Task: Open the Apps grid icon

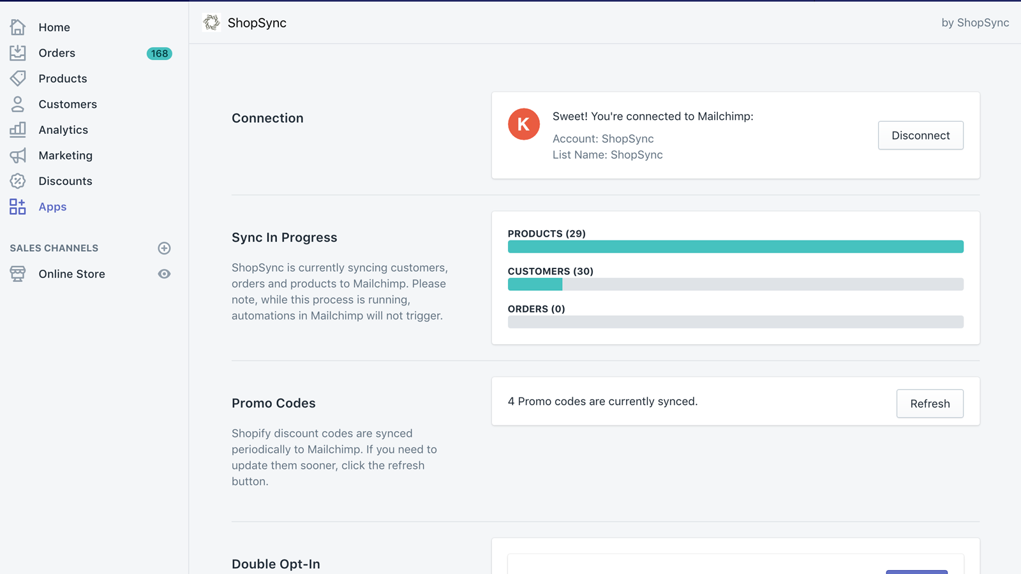Action: coord(18,207)
